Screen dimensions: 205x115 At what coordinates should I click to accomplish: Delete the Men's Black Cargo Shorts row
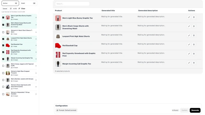(x=194, y=26)
